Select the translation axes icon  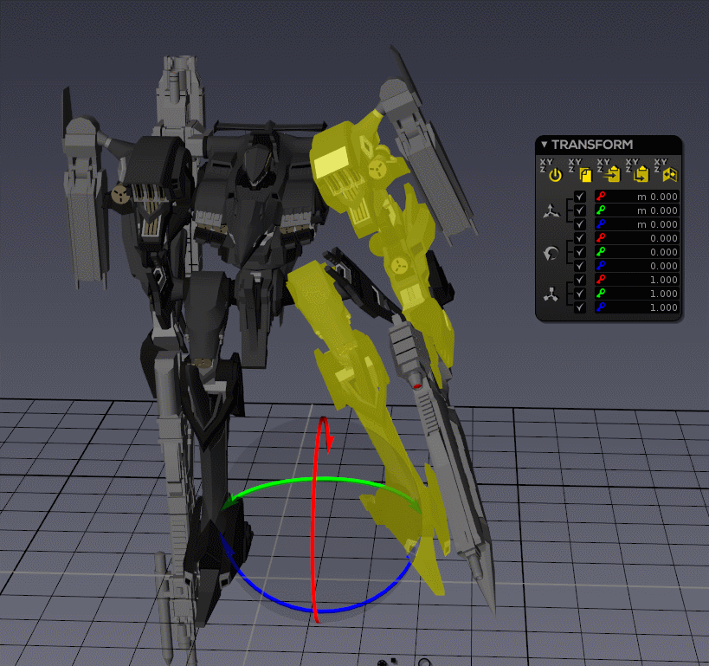coord(551,210)
